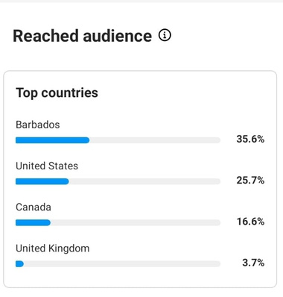Select the United States label
The height and width of the screenshot is (297, 283).
(47, 166)
